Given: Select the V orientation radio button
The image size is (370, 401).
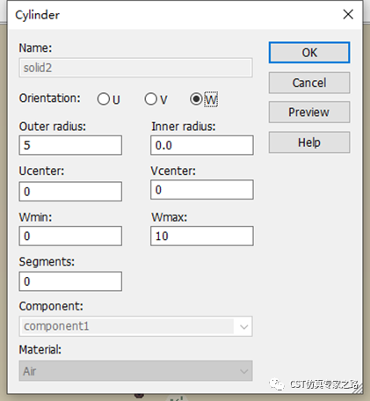Looking at the screenshot, I should (x=150, y=99).
